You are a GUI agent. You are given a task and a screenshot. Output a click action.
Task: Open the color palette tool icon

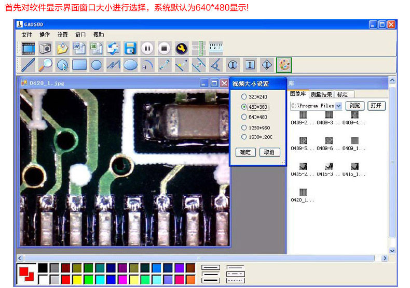coord(284,65)
